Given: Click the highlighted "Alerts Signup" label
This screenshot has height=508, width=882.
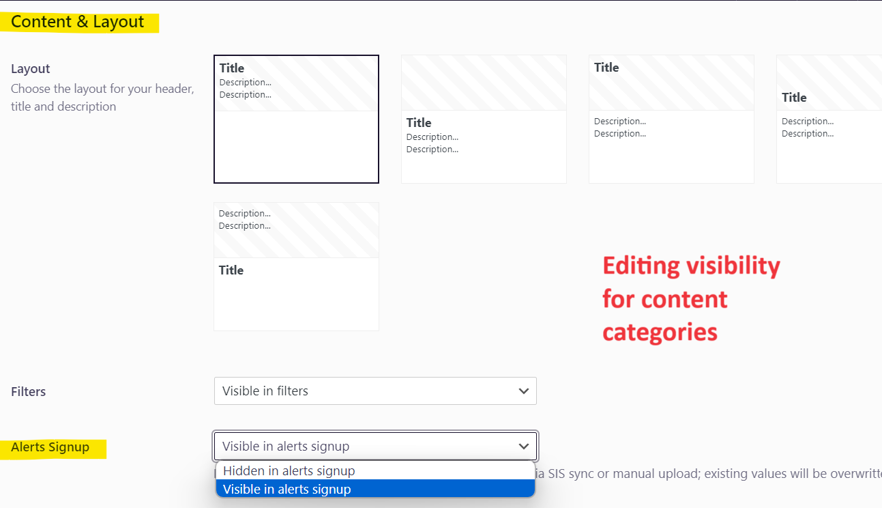Looking at the screenshot, I should tap(50, 448).
